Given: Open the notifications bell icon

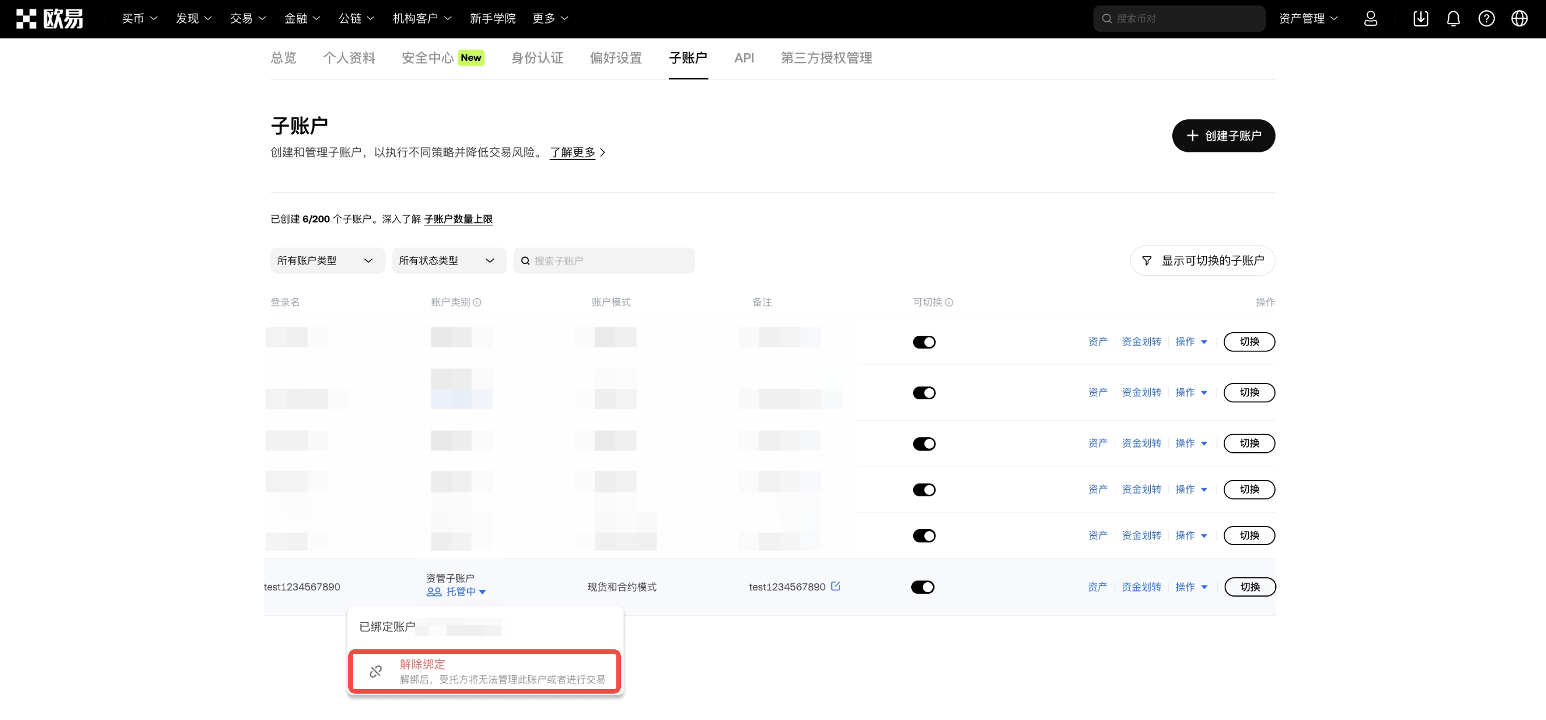Looking at the screenshot, I should [1453, 19].
